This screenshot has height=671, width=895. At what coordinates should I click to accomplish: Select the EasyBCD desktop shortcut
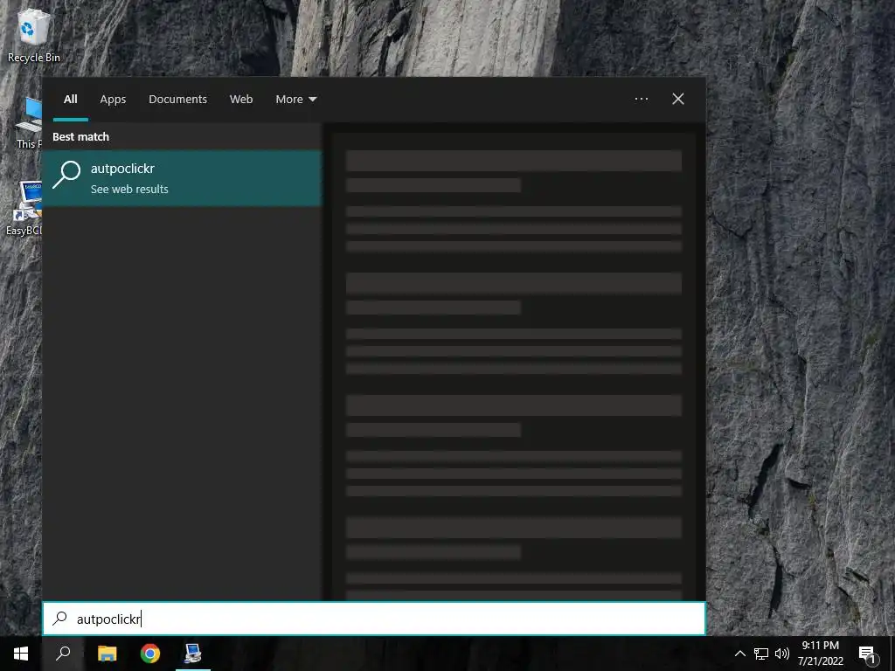click(x=24, y=208)
